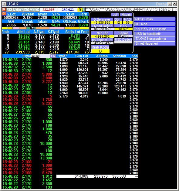Click USD ile karsilastir button
Image resolution: width=179 pixels, height=191 pixels.
[155, 34]
